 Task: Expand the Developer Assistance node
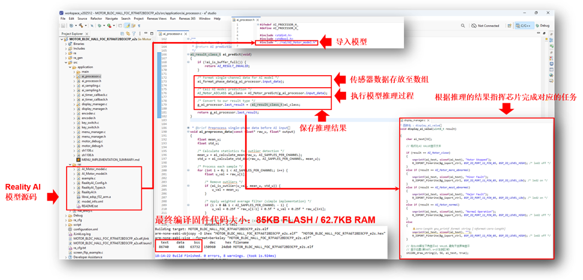(x=66, y=257)
